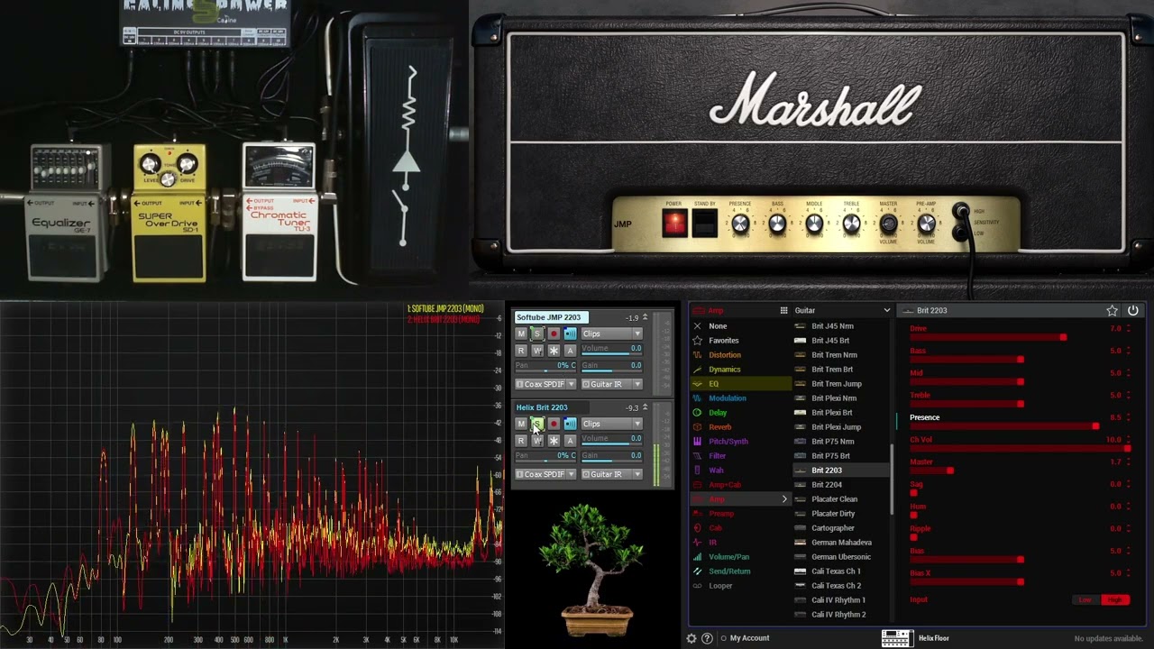The height and width of the screenshot is (649, 1154).
Task: Click the Marshall amp Master volume knob
Action: (x=888, y=224)
